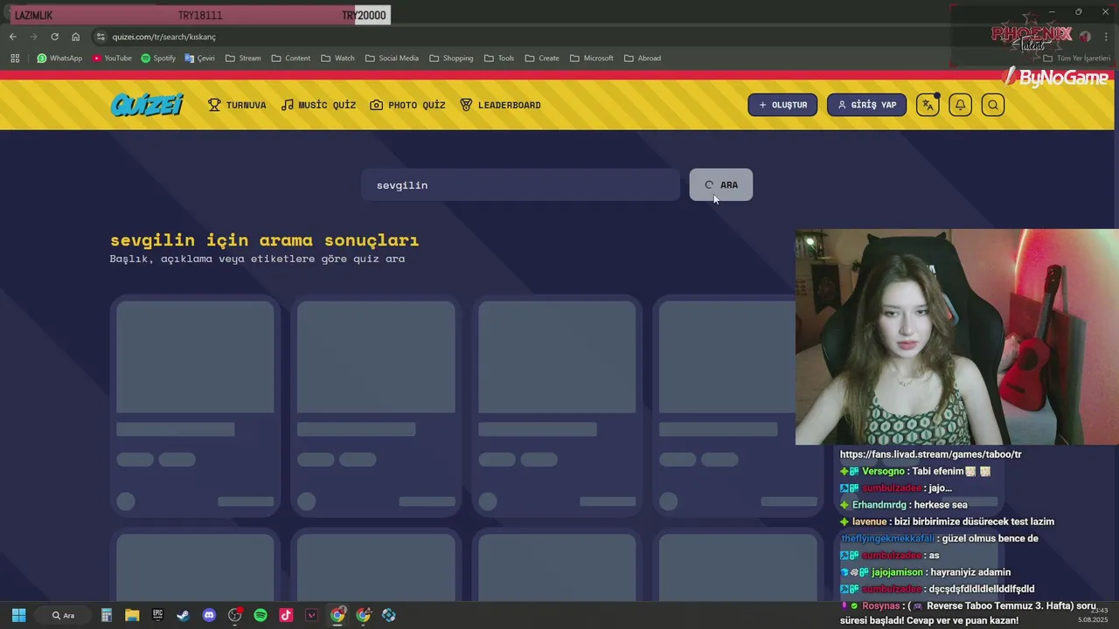This screenshot has height=629, width=1119.
Task: Reload the browser page
Action: [54, 37]
